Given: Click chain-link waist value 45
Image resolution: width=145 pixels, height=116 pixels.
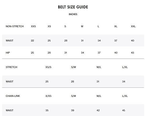Looking at the screenshot, I should pos(124,110).
